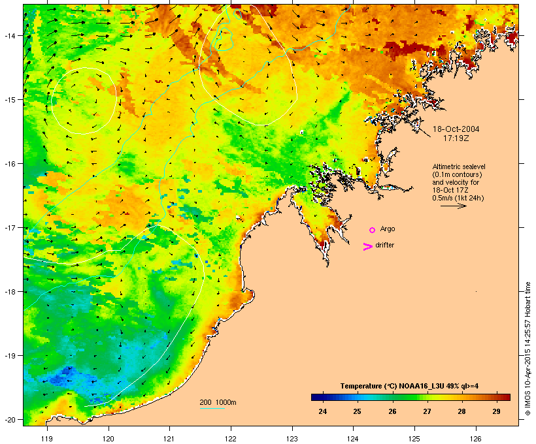
Task: Click the 0.5m/s velocity scale arrow
Action: tap(453, 206)
